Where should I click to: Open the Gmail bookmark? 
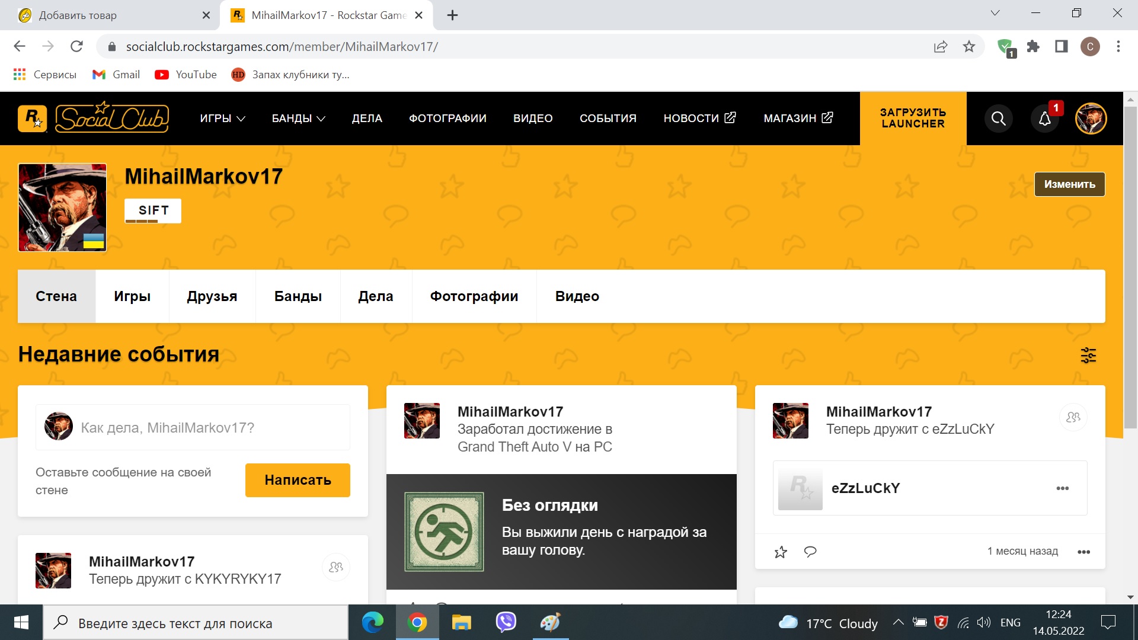point(116,74)
